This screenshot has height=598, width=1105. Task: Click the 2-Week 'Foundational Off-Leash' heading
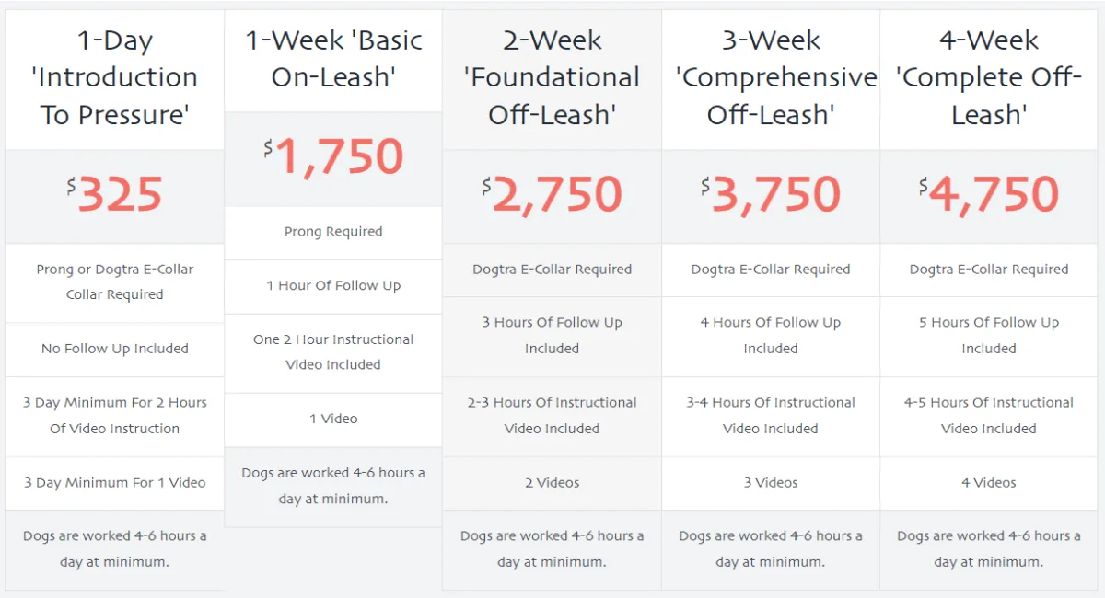pyautogui.click(x=552, y=77)
